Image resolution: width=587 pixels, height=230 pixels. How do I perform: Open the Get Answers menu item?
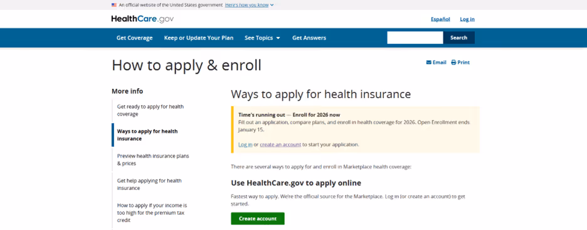[x=309, y=37]
